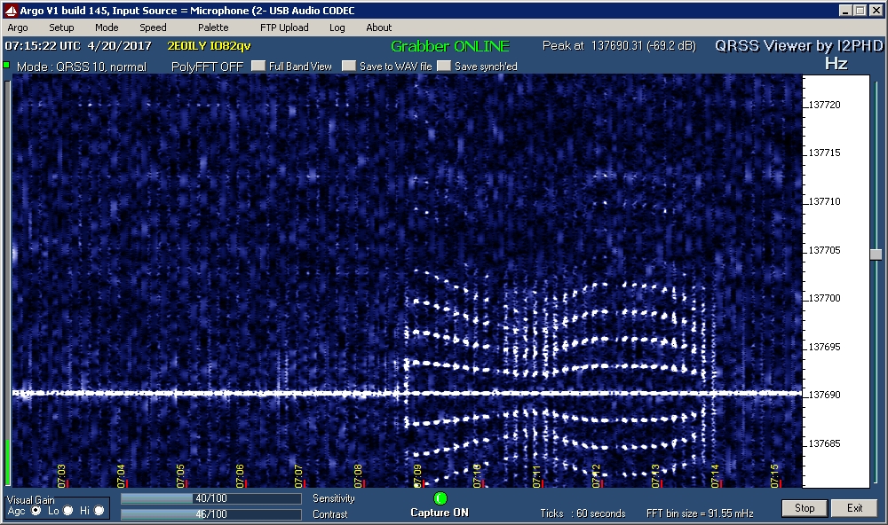Open the FTP Upload menu
888x525 pixels.
click(284, 27)
